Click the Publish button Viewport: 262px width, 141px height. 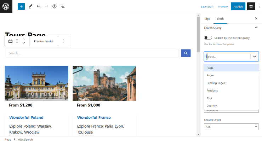click(238, 6)
